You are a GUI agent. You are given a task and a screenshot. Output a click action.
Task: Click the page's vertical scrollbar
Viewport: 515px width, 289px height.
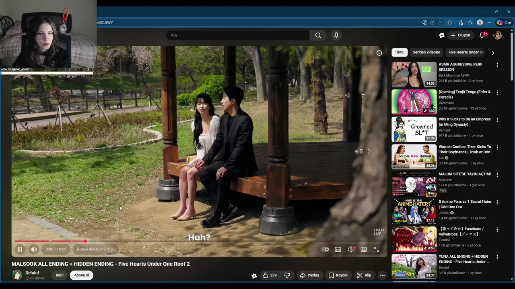coord(511,56)
